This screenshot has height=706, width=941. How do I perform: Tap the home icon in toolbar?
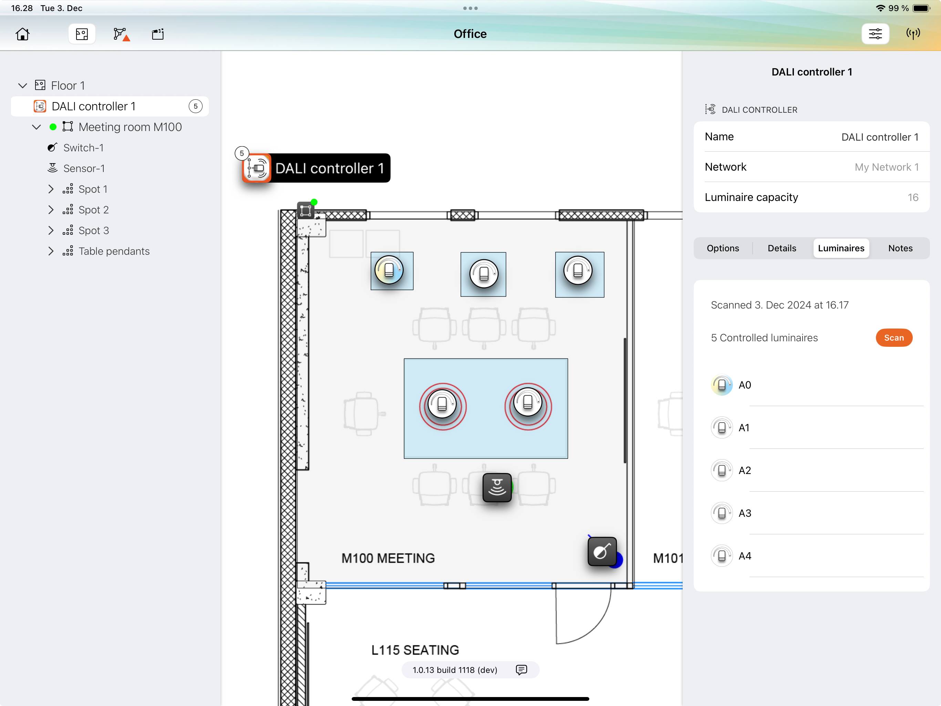point(22,34)
